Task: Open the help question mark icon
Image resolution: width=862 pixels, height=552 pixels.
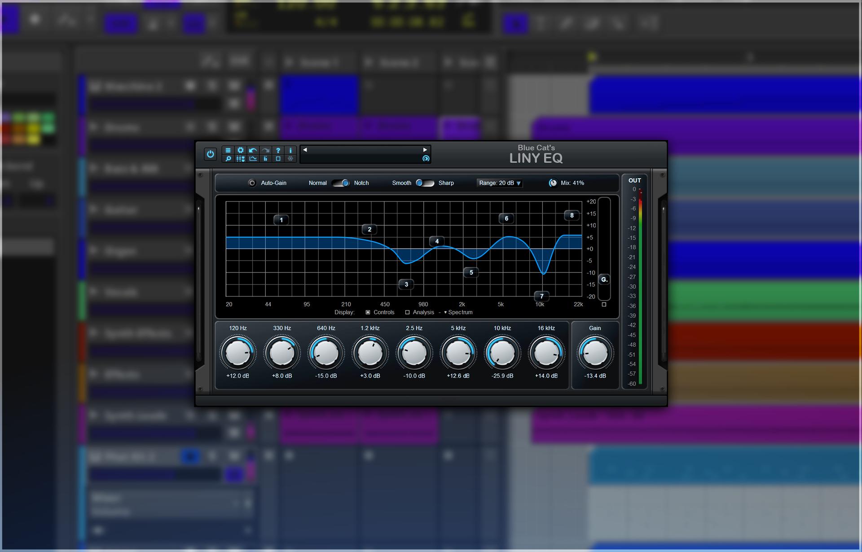Action: (278, 150)
